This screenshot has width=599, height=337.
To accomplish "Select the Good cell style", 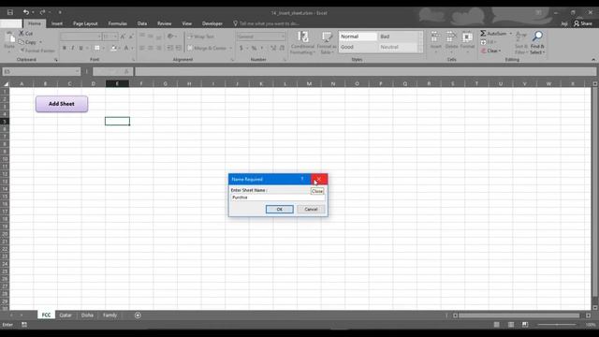I will pyautogui.click(x=358, y=47).
